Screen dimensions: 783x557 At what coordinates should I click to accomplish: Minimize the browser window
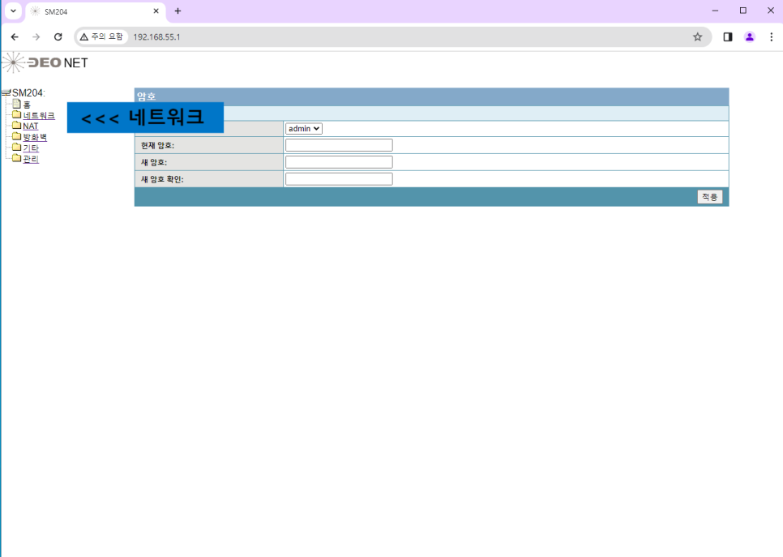(715, 11)
